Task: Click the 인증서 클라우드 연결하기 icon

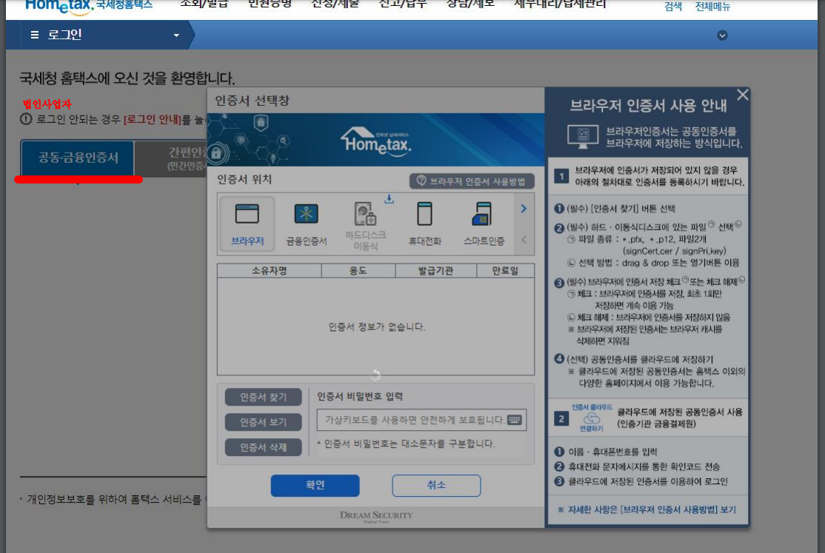Action: click(592, 418)
